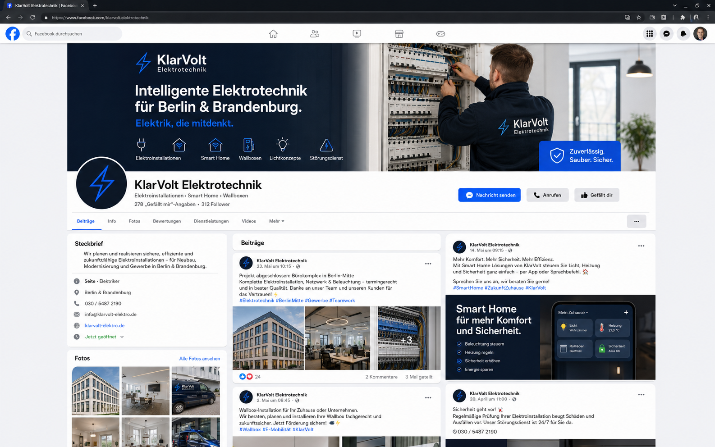Viewport: 715px width, 447px height.
Task: Click phone number 030 / 5487 2190 in Steckbrief
Action: click(x=103, y=304)
